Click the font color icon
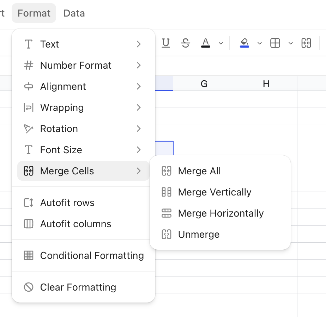The width and height of the screenshot is (326, 317). tap(206, 43)
